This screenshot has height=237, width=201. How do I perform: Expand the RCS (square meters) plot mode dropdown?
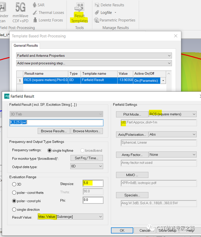[173, 114]
